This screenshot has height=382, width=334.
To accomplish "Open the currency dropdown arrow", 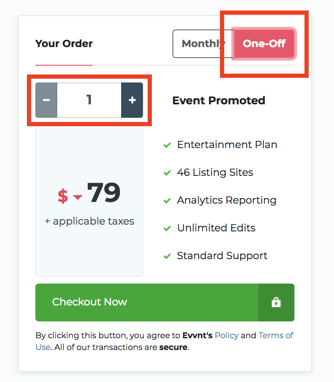I will click(x=78, y=197).
